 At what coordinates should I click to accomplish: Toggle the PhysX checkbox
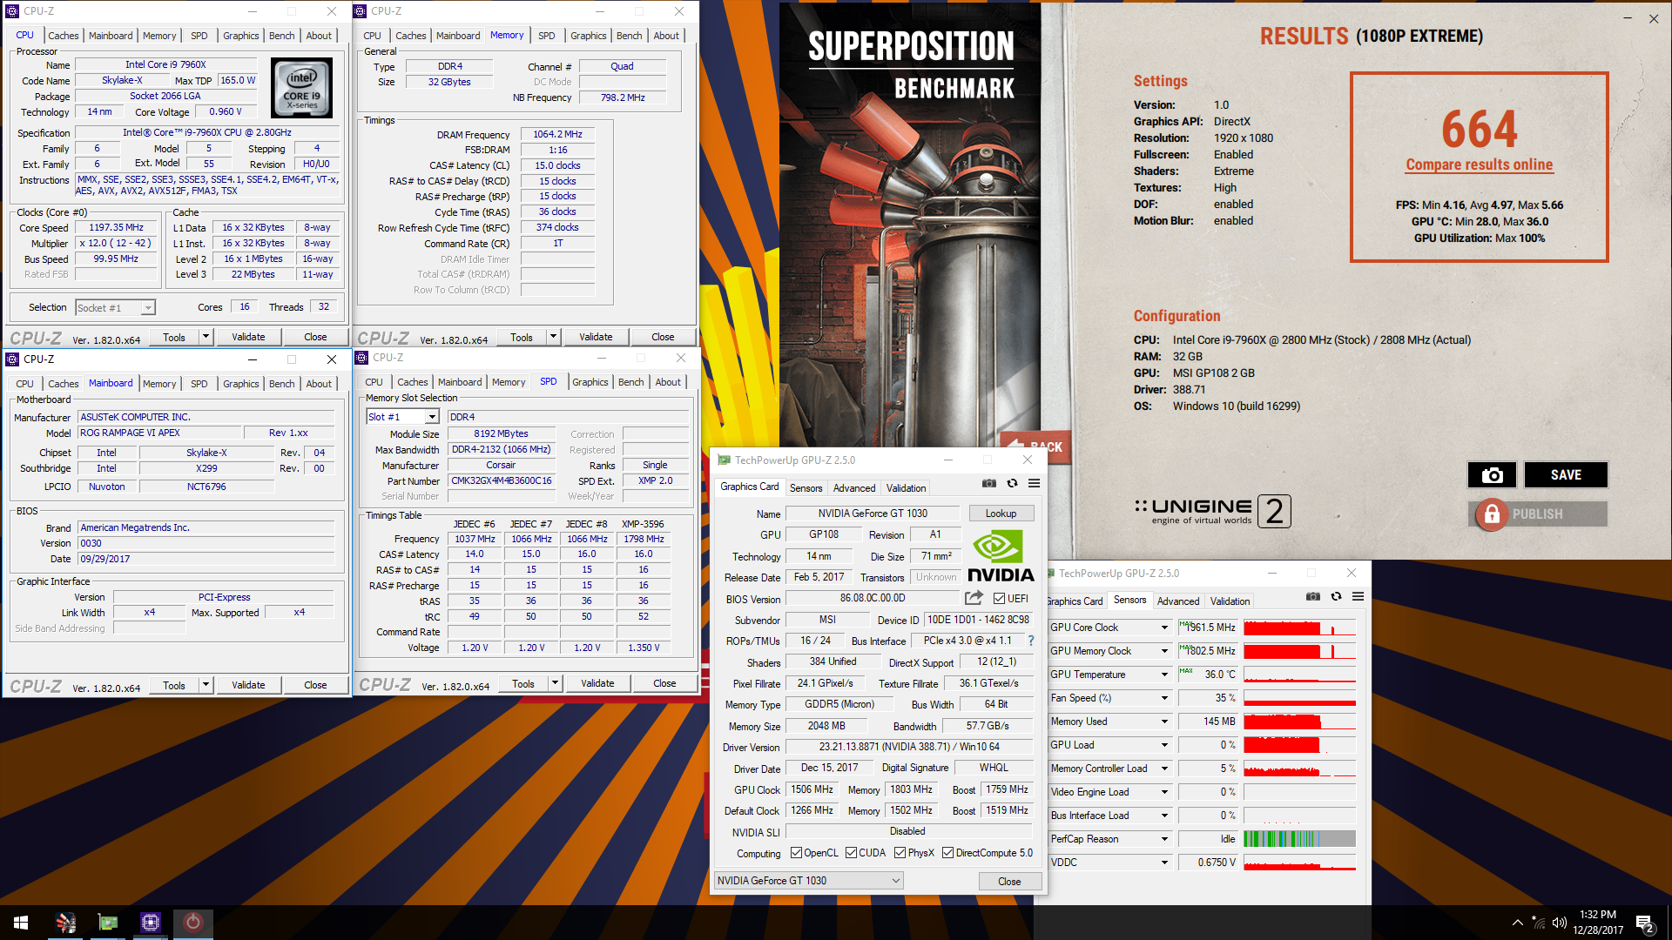pos(900,853)
